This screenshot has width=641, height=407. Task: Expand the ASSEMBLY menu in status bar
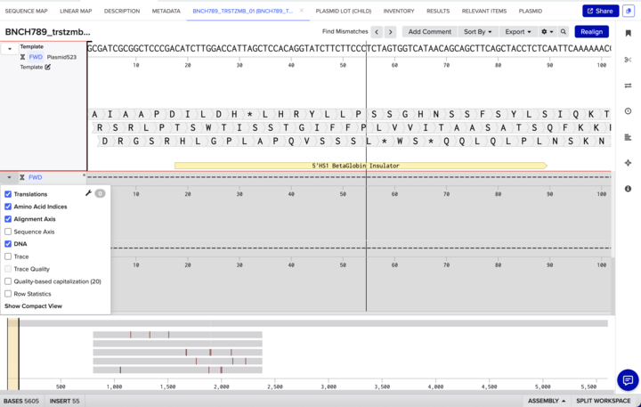coord(547,401)
